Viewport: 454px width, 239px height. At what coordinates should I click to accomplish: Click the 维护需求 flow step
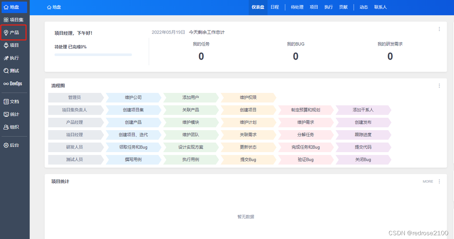[x=306, y=122]
